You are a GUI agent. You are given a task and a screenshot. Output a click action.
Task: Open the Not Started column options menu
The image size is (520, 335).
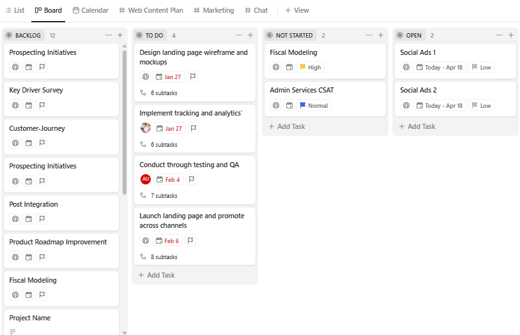click(x=369, y=35)
